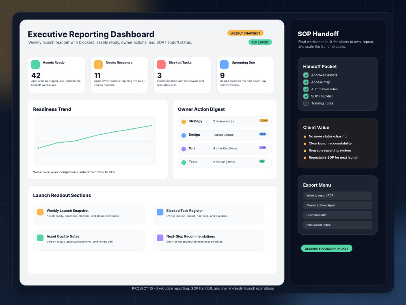
Task: Click the Client Value card heading
Action: tap(316, 128)
